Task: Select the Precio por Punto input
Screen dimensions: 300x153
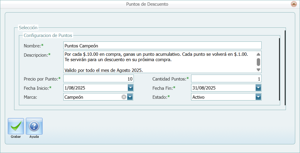Action: tap(98, 79)
